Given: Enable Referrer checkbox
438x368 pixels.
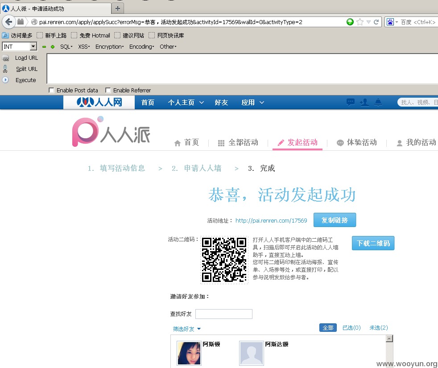Looking at the screenshot, I should coord(108,90).
